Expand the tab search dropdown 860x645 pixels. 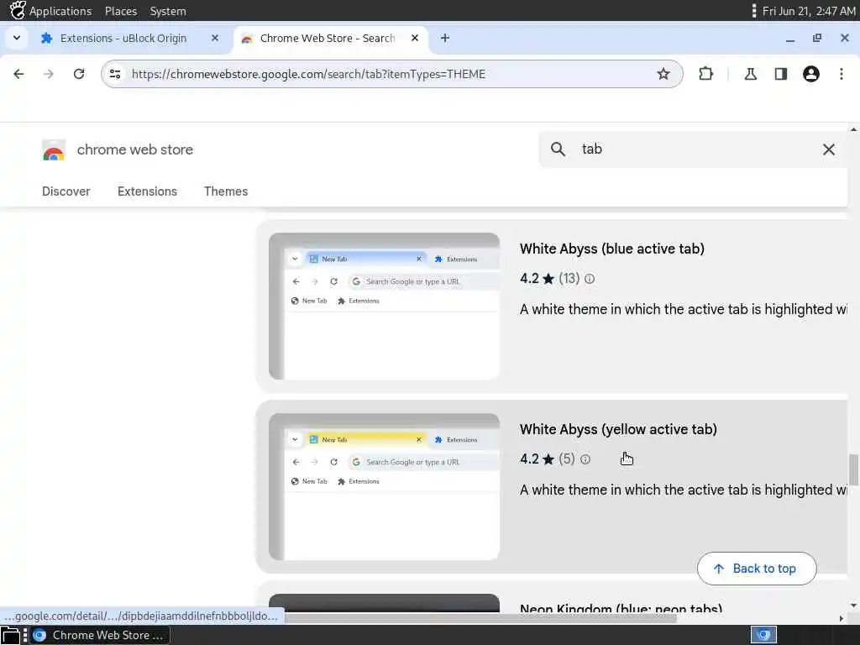[x=17, y=38]
